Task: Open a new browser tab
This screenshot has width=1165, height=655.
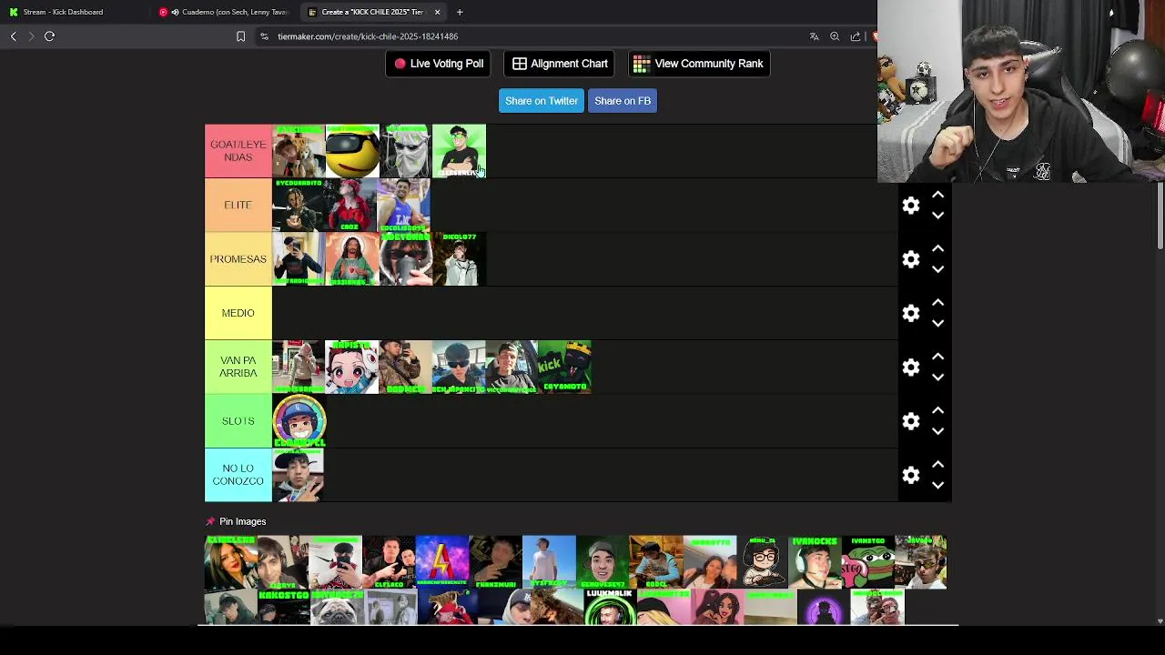Action: 460,12
